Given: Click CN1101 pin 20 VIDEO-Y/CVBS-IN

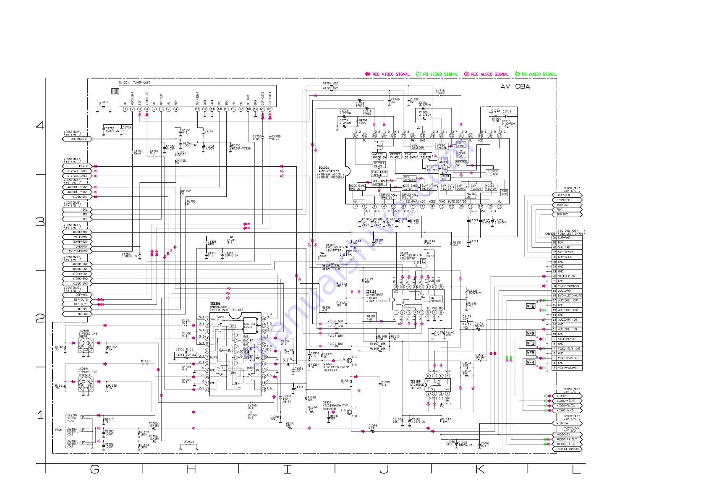Looking at the screenshot, I should pos(567,286).
